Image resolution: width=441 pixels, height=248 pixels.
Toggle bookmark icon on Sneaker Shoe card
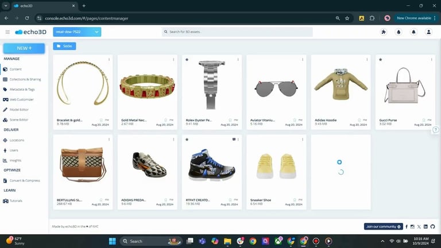[295, 200]
